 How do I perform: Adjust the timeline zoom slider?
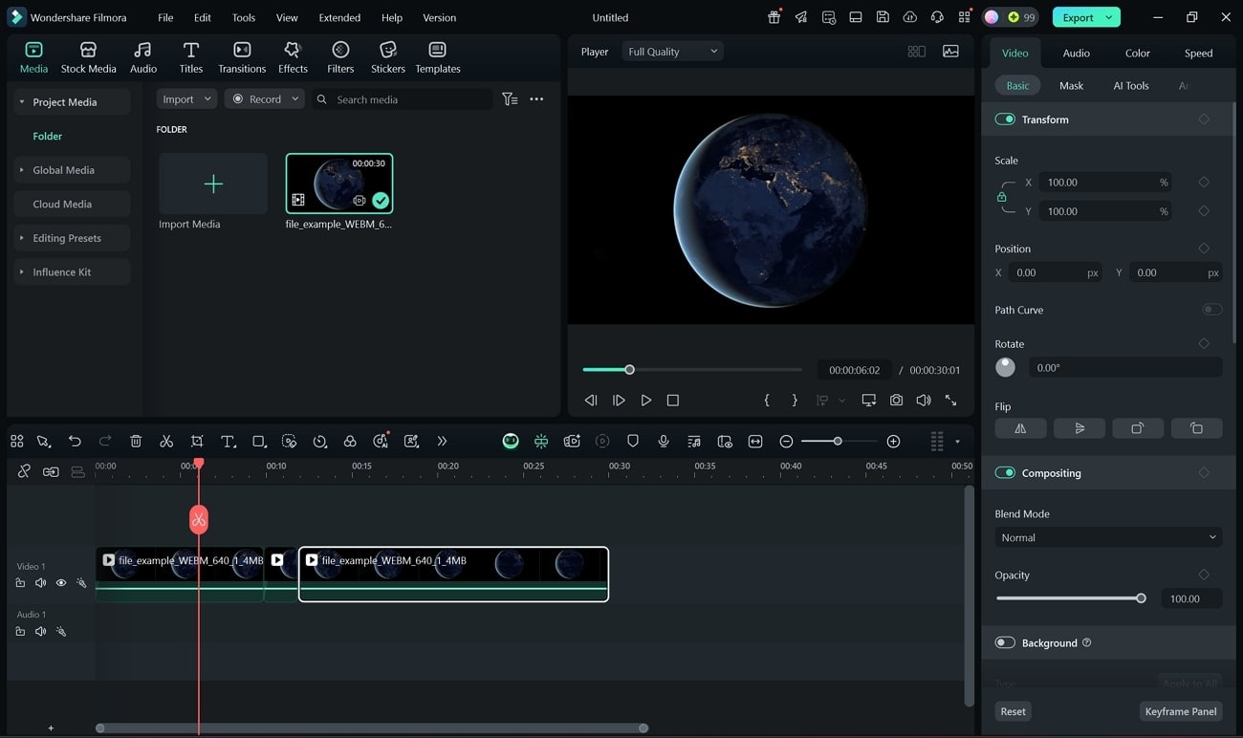(x=839, y=441)
